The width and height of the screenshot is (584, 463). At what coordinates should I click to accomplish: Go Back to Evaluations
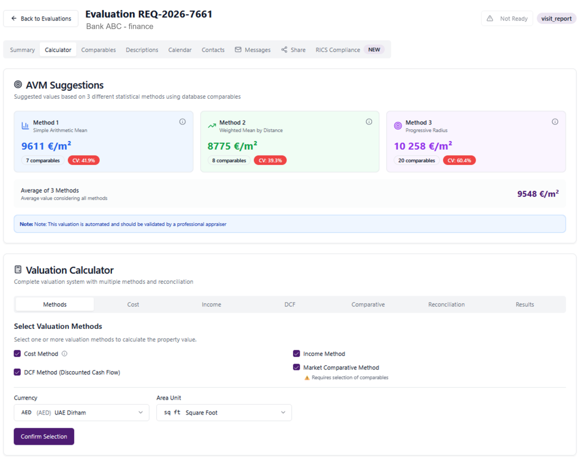40,18
